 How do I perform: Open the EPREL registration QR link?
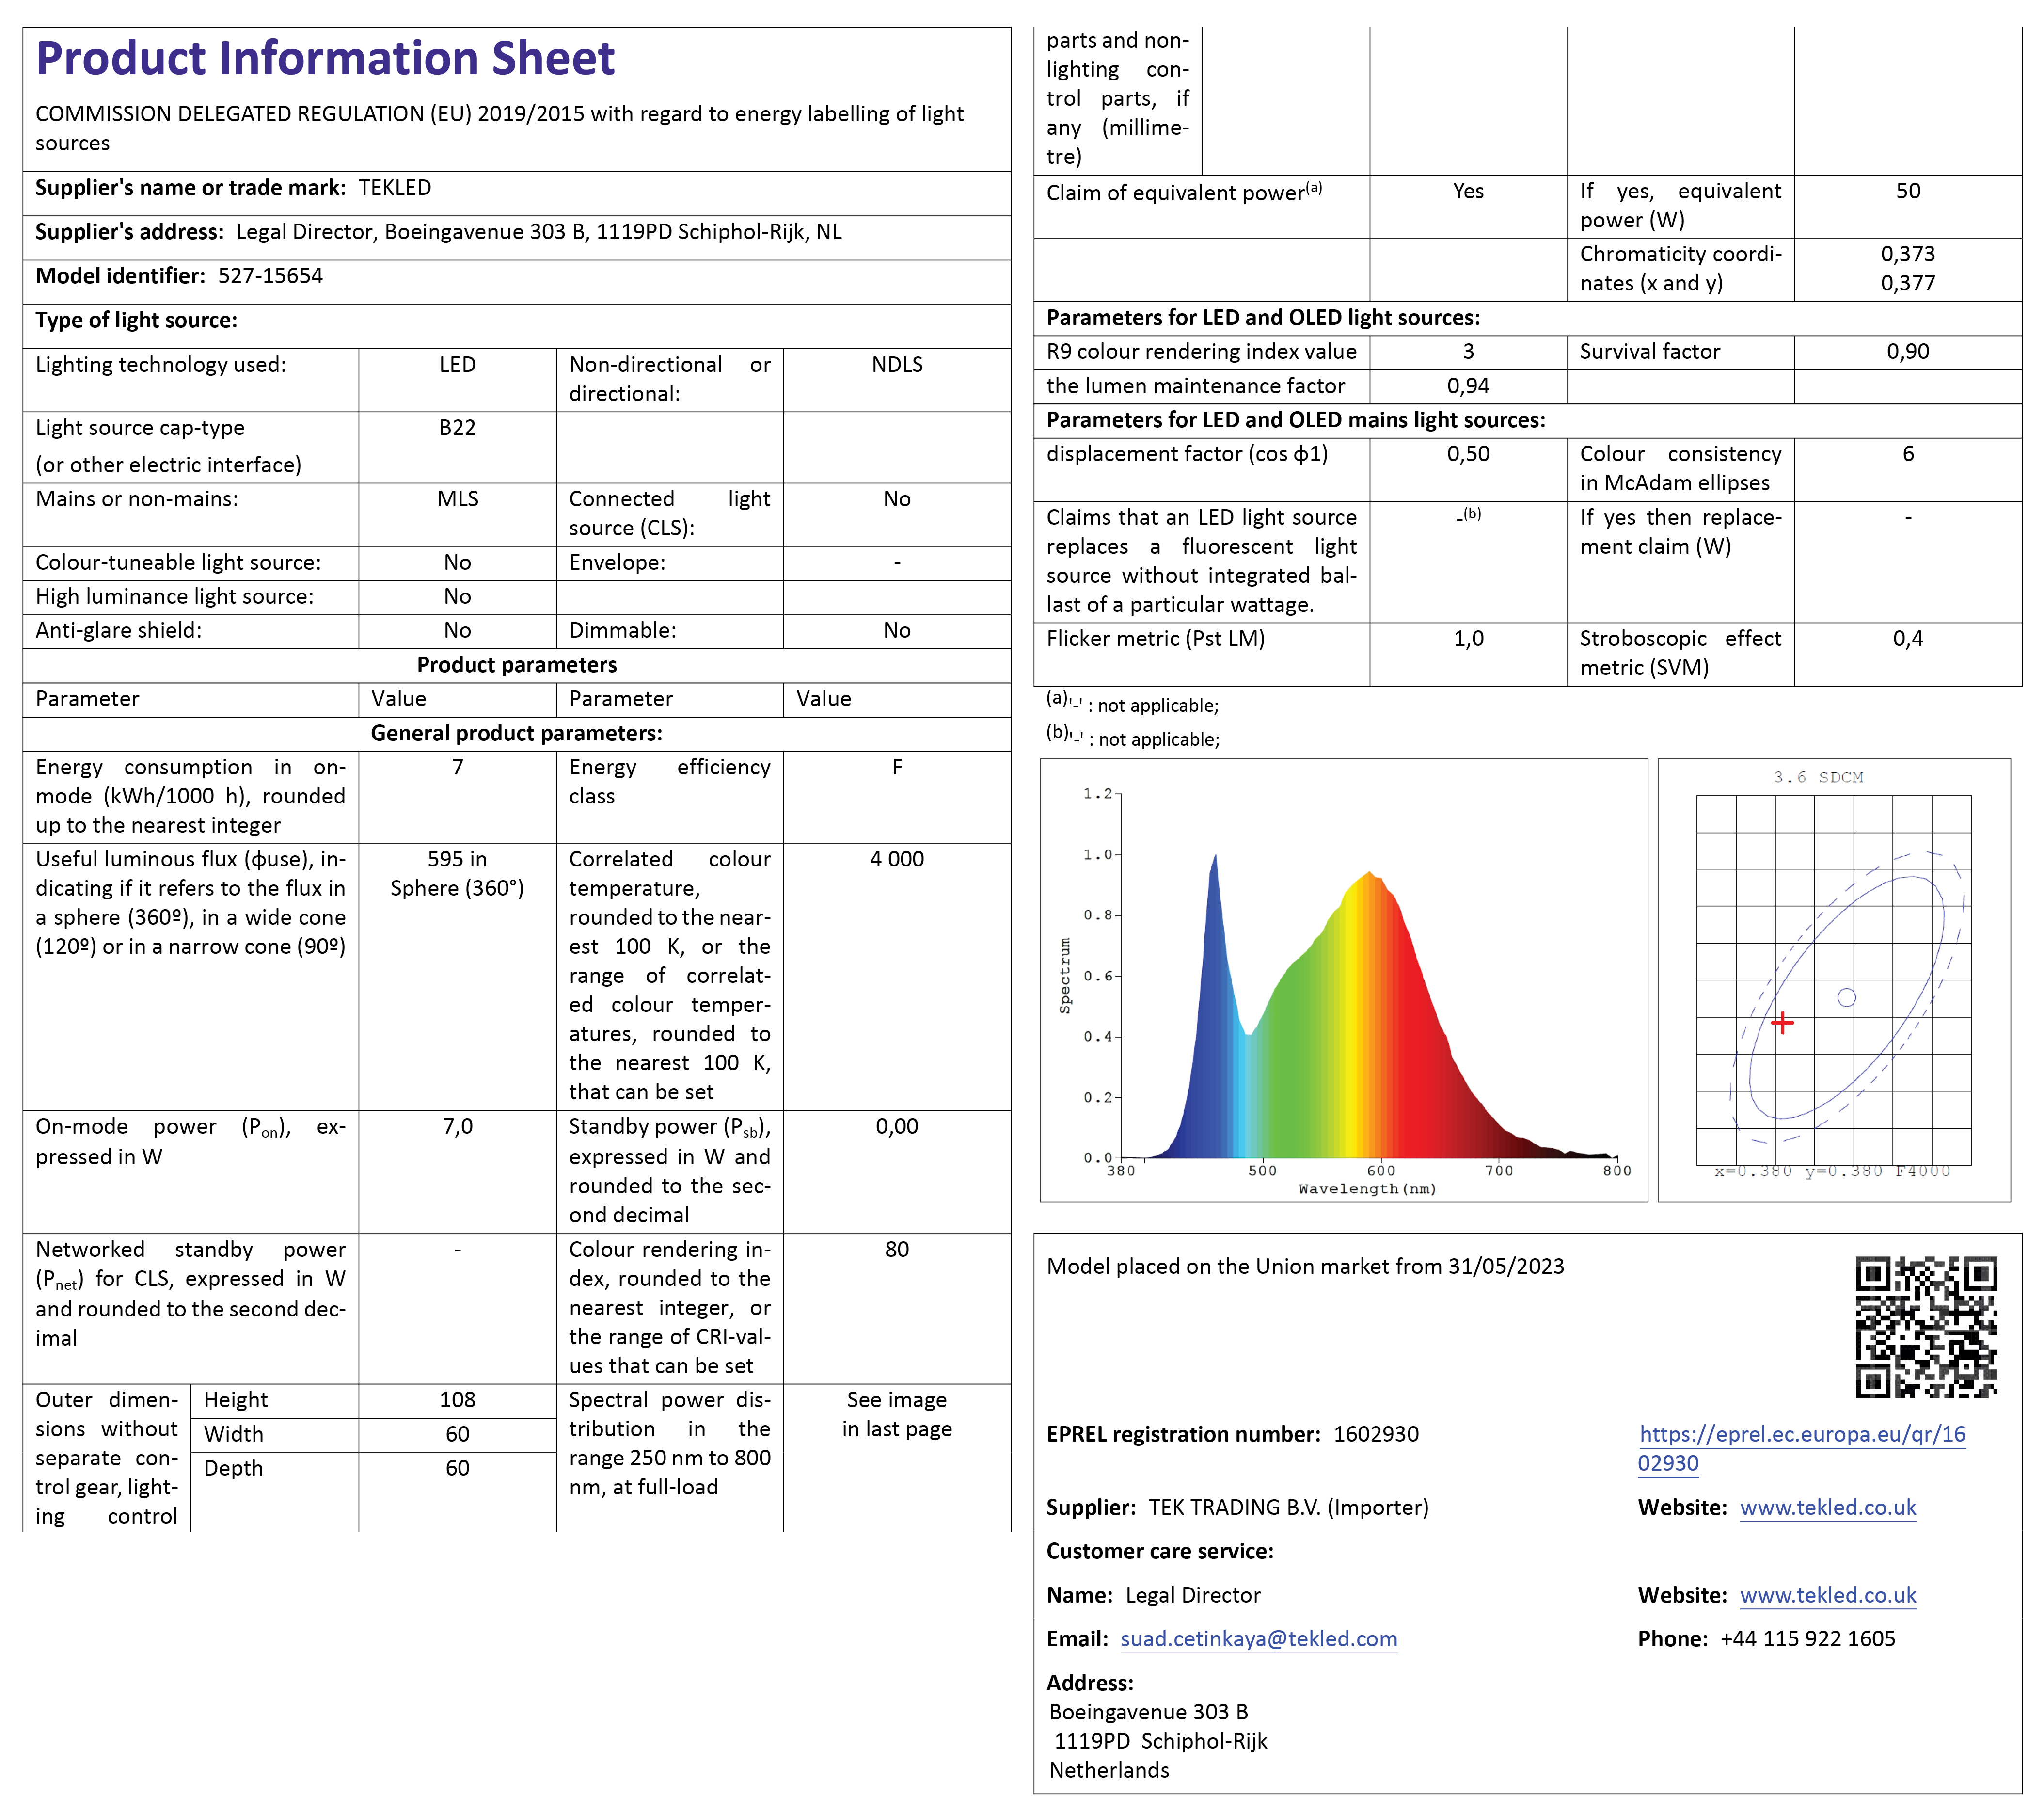click(x=1802, y=1435)
